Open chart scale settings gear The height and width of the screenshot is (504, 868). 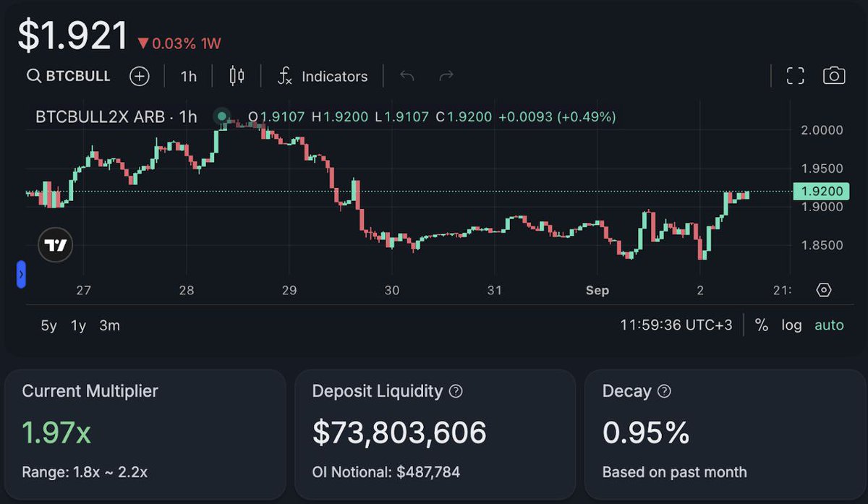(823, 290)
